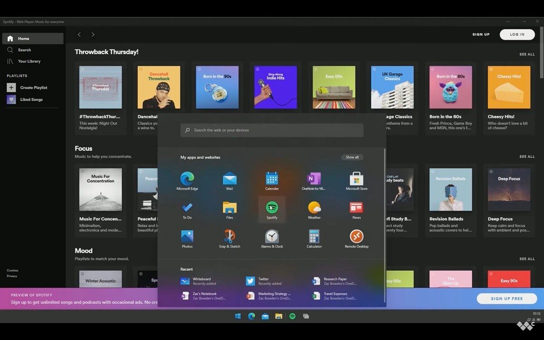Click Show all to expand the apps list
The image size is (544, 340).
pyautogui.click(x=352, y=157)
